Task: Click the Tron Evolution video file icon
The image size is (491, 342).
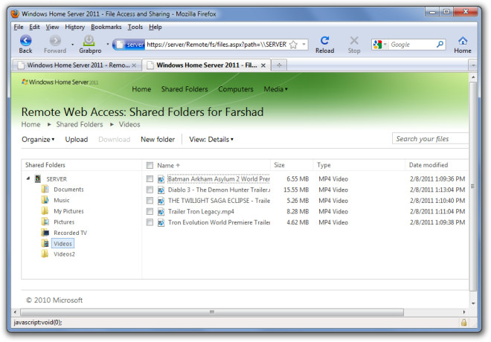Action: click(161, 223)
